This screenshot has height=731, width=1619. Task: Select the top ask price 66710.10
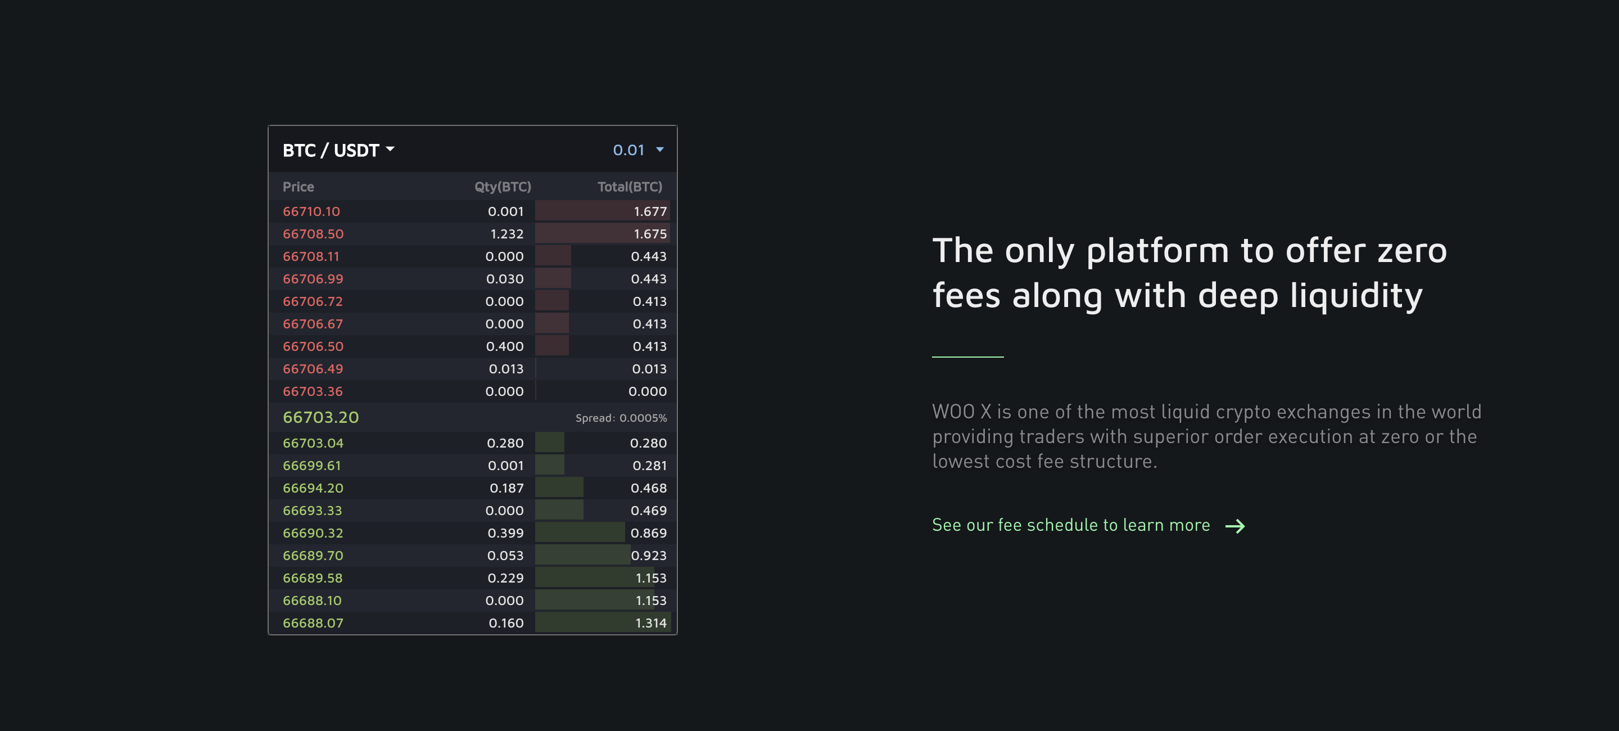pos(312,211)
